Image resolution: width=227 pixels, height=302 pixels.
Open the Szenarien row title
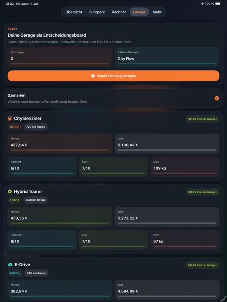click(16, 95)
